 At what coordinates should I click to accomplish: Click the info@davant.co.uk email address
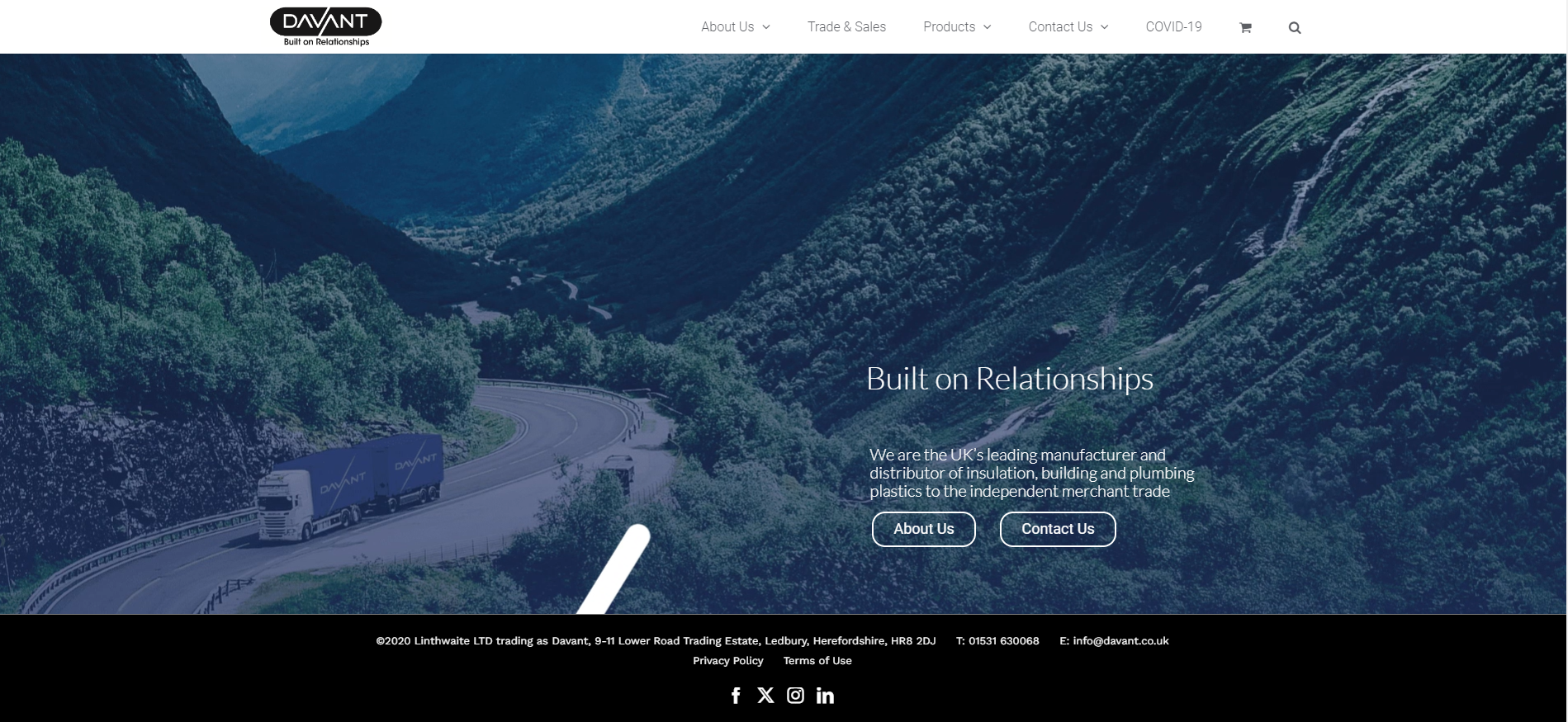click(x=1120, y=640)
